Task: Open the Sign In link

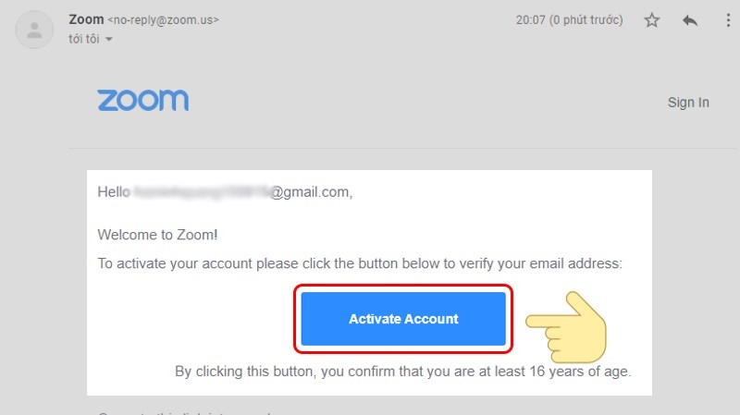Action: [688, 103]
